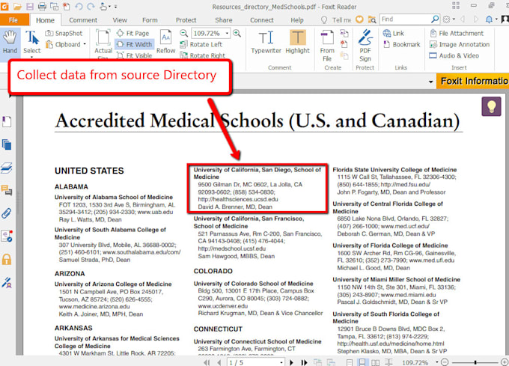Add a Bookmark

click(x=401, y=44)
